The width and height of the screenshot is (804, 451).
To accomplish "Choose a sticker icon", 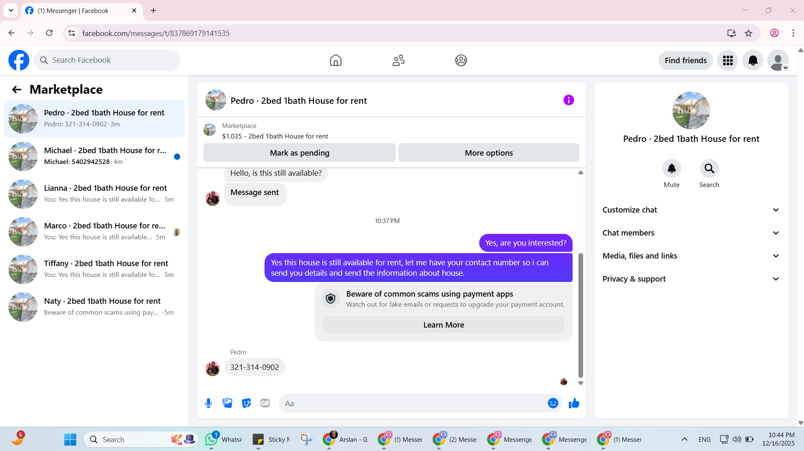I will 246,403.
